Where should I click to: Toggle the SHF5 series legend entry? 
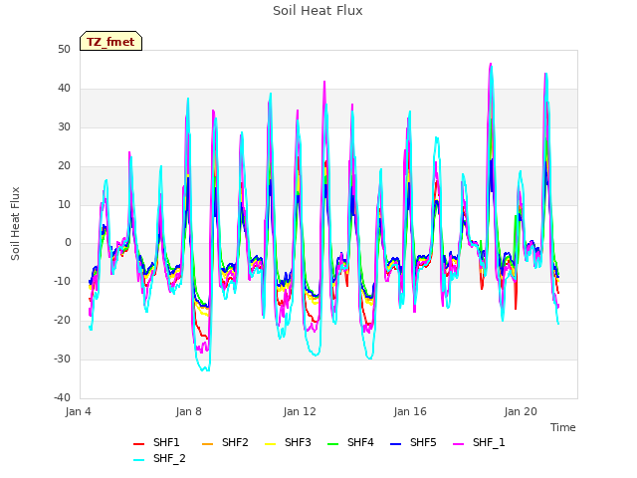413,442
